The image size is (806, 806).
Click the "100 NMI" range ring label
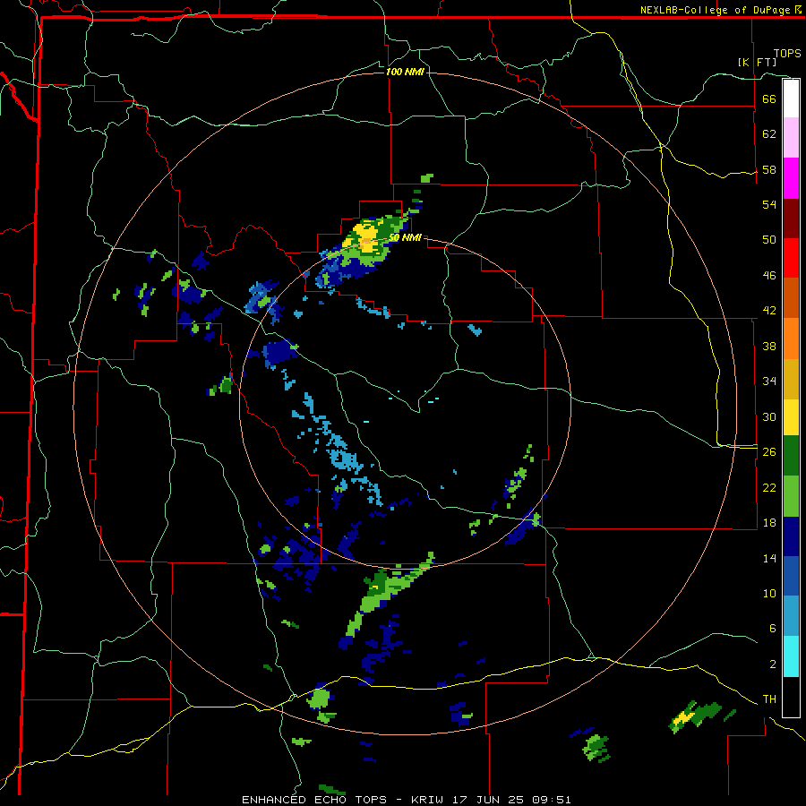point(405,72)
